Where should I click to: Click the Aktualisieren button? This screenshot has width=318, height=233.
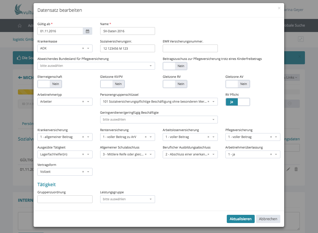coord(240,219)
